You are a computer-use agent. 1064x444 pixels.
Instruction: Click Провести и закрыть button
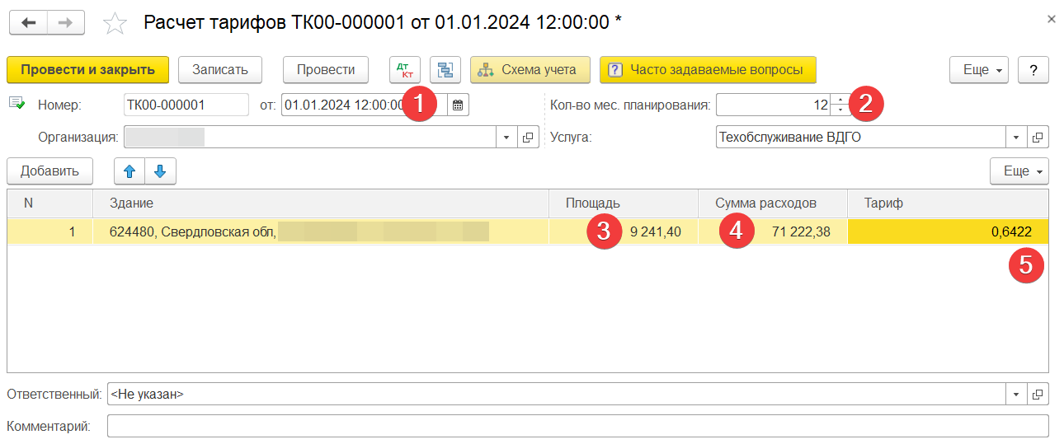pos(87,70)
